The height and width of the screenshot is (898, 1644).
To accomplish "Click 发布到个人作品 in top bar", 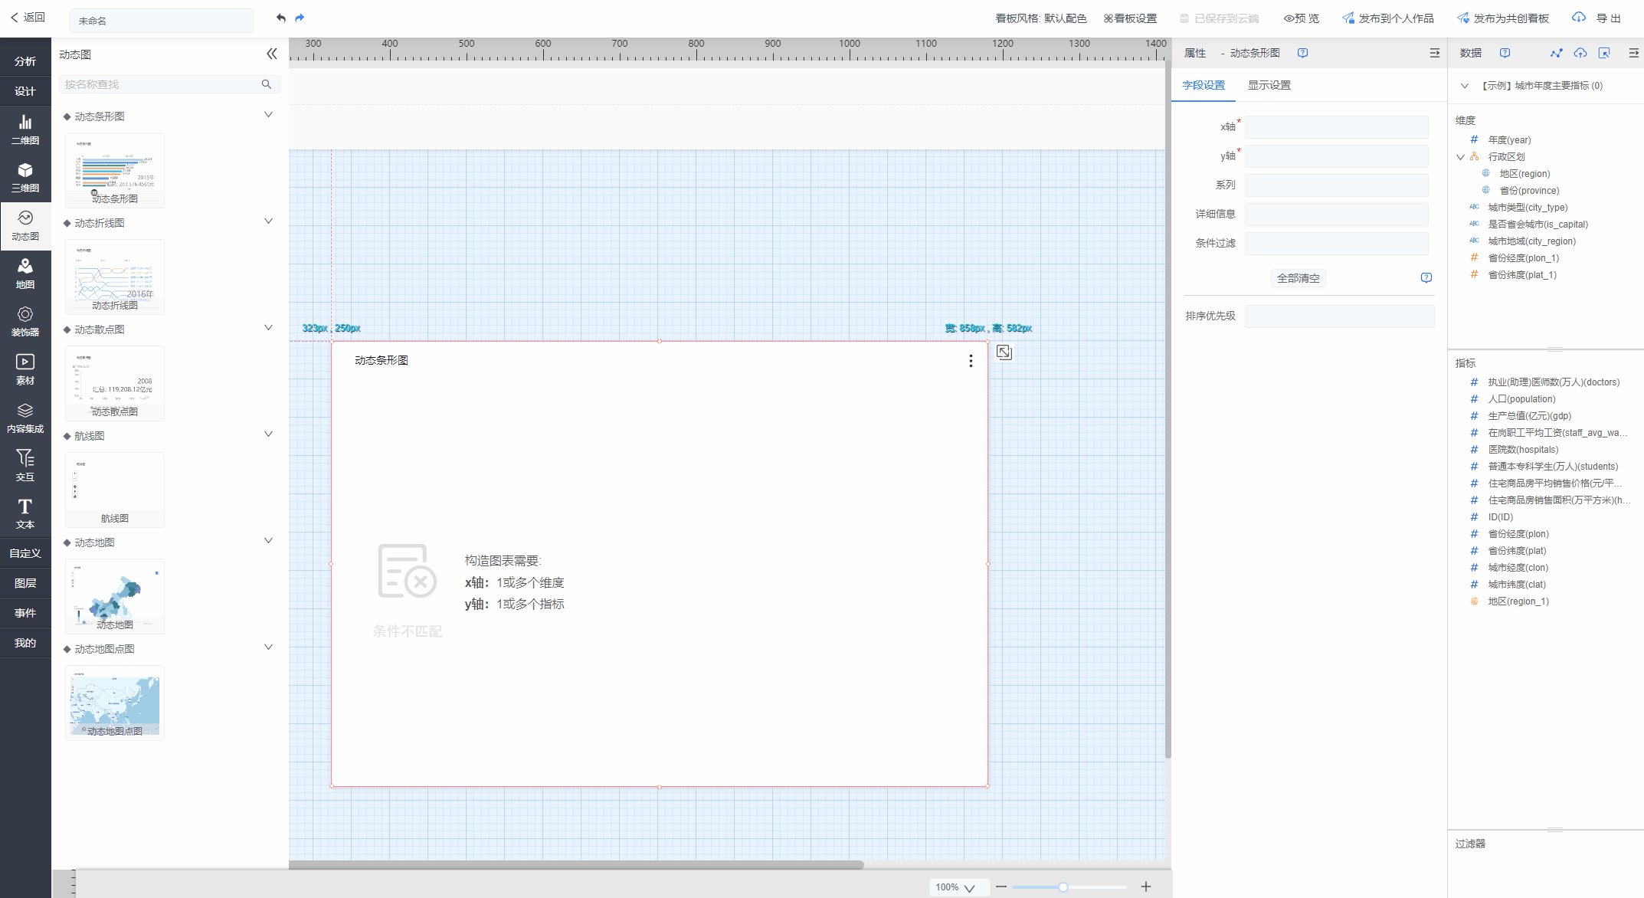I will point(1388,18).
